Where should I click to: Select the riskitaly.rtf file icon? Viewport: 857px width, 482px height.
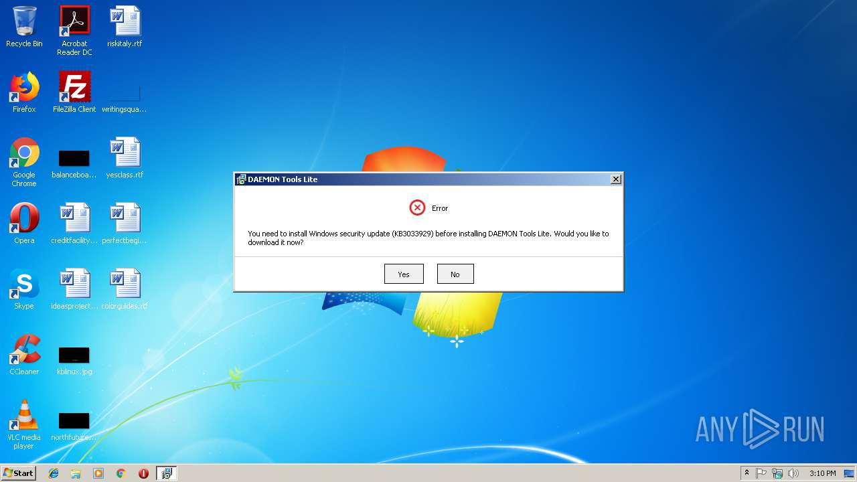coord(125,27)
